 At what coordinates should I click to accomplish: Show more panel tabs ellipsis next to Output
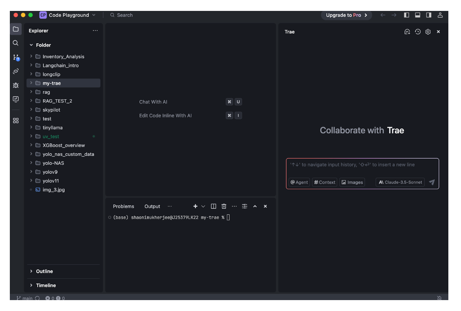(170, 206)
